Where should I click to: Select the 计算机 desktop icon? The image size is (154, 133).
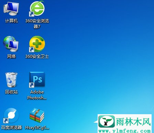click(11, 9)
